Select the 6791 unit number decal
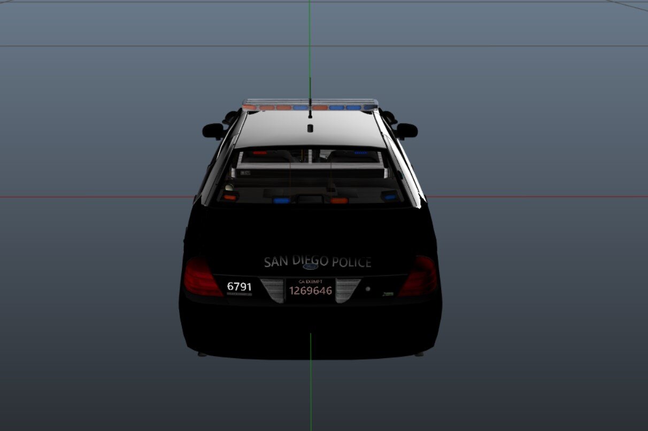 click(239, 286)
